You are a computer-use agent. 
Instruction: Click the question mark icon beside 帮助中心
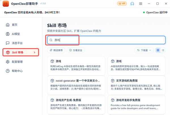8,71
